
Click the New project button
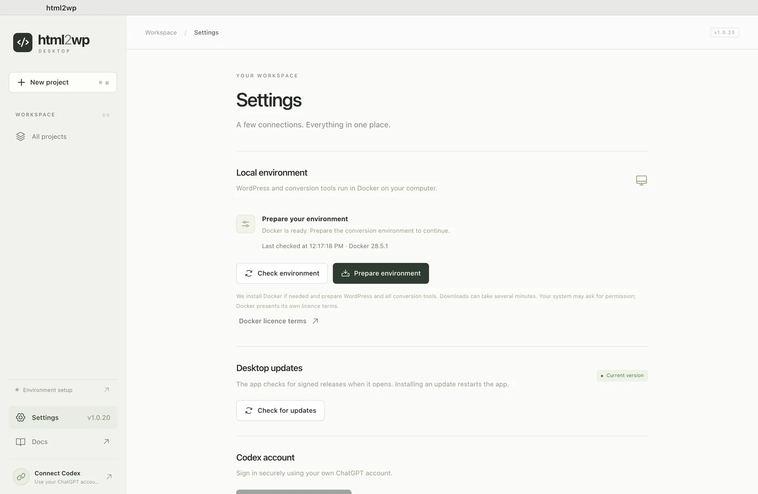pos(63,82)
